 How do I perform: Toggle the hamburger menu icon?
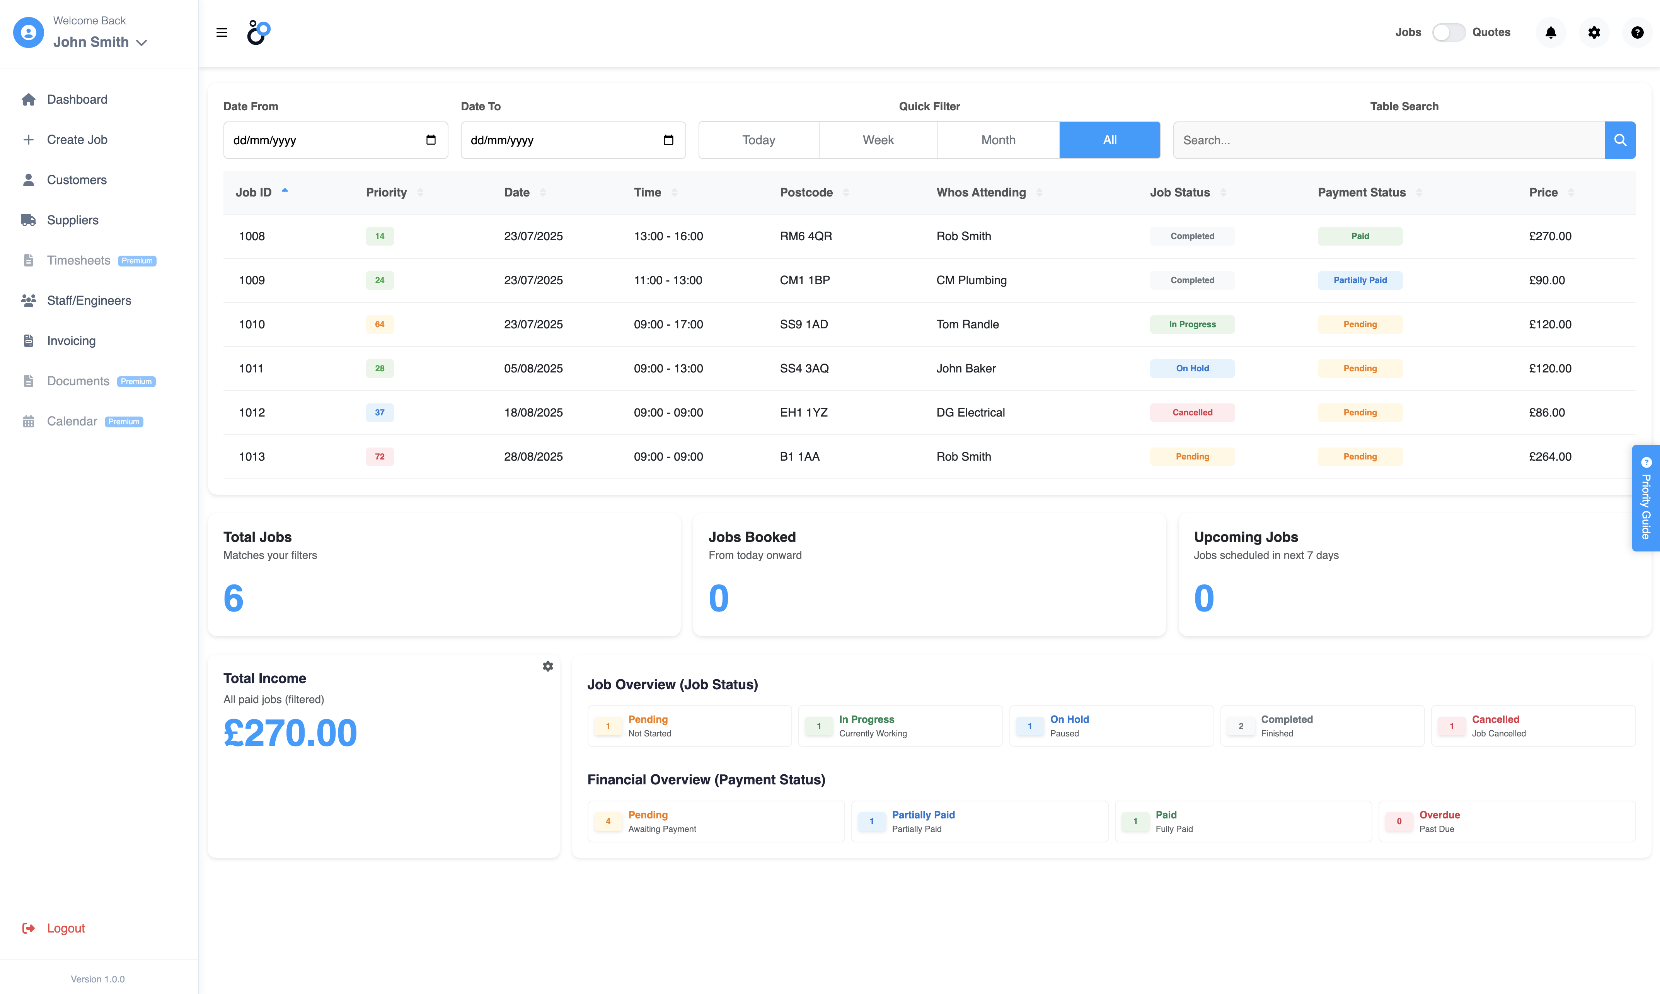222,32
